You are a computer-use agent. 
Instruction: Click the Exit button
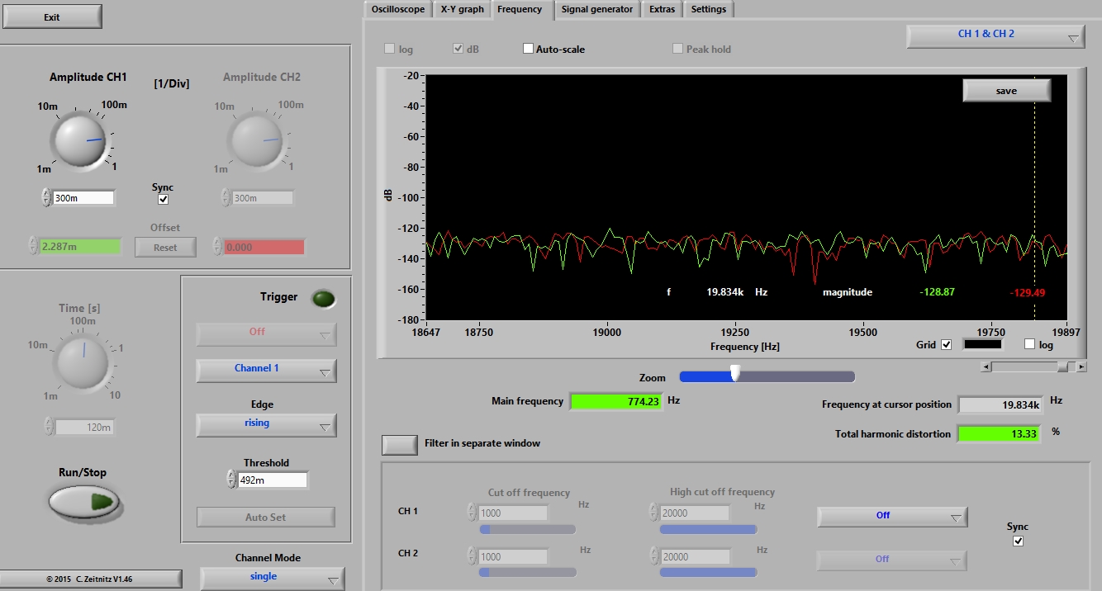[x=52, y=17]
